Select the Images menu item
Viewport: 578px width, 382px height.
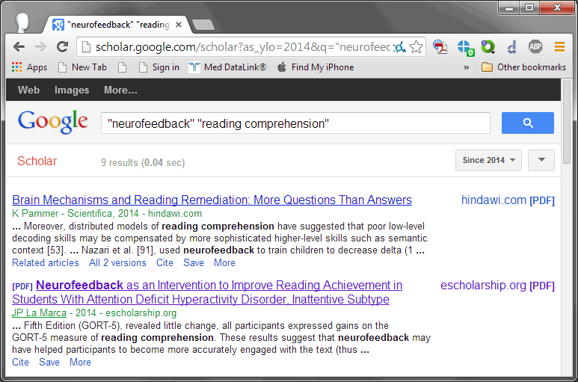72,90
